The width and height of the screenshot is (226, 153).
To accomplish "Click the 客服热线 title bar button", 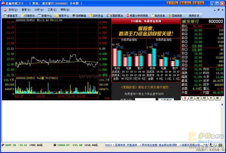I will 198,3.
